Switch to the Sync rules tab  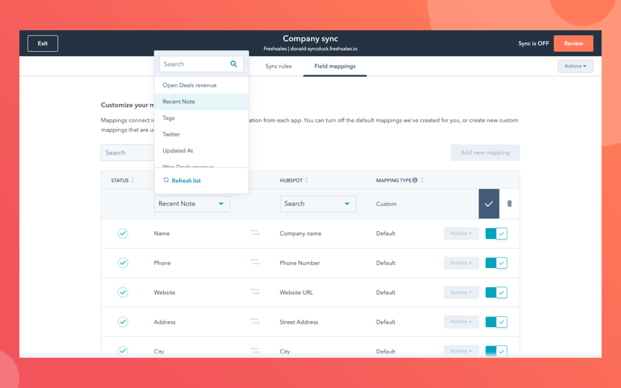tap(278, 66)
